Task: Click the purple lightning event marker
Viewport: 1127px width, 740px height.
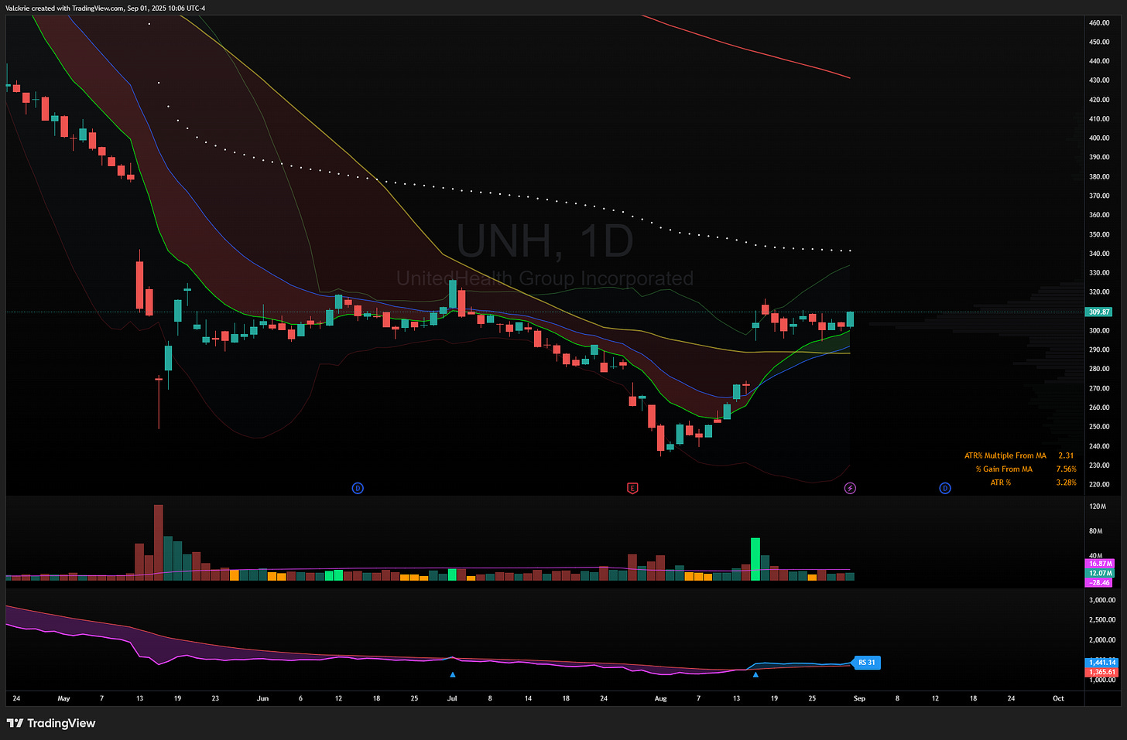Action: (850, 488)
